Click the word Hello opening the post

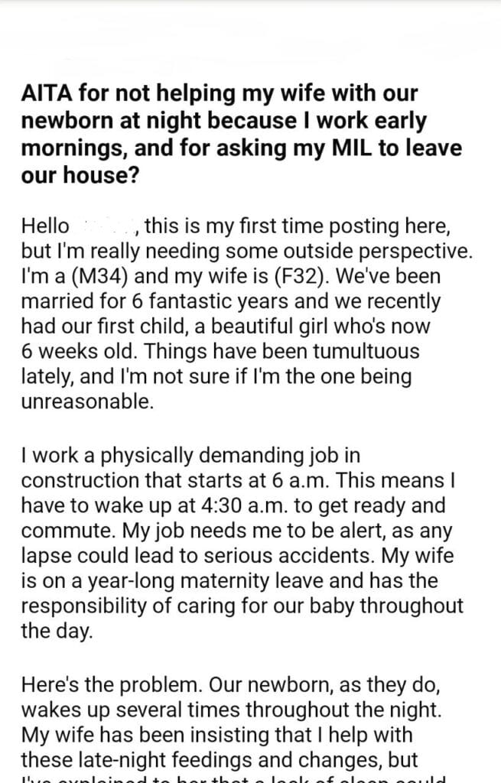45,227
